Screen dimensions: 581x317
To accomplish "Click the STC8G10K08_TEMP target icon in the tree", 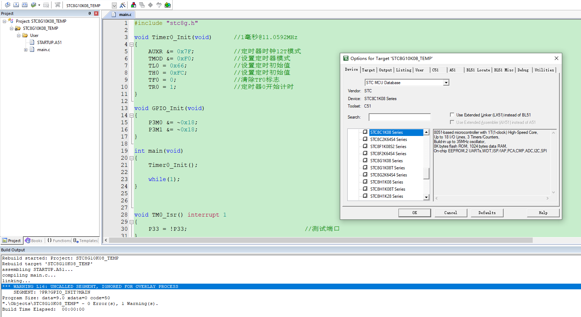I will pyautogui.click(x=18, y=28).
